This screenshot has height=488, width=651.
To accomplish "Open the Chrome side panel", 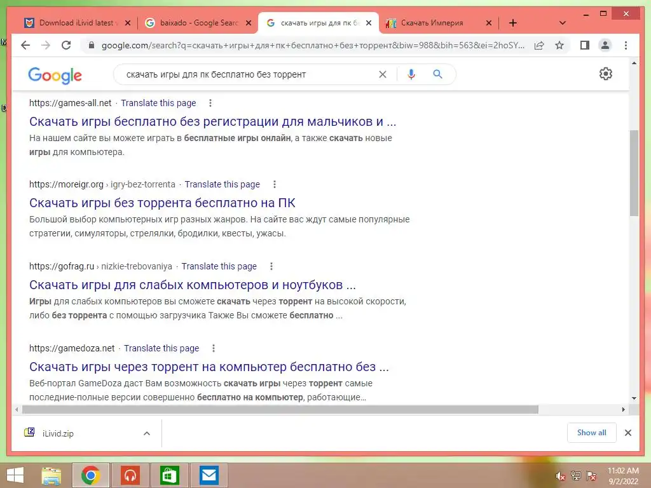I will pos(585,45).
